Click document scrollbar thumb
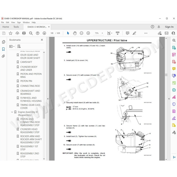 tap(166, 75)
